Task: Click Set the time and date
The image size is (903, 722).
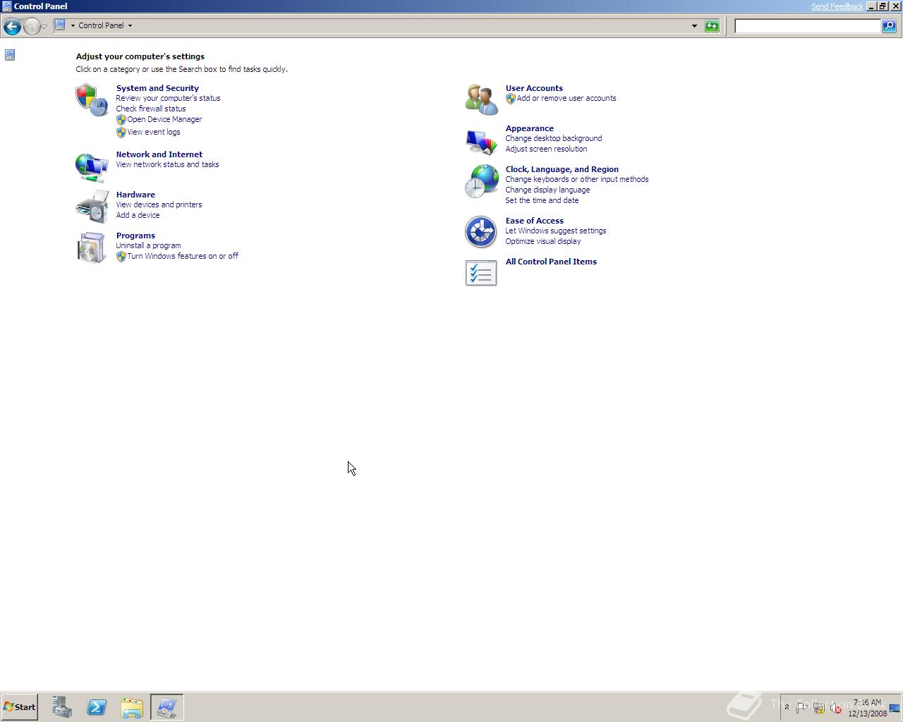Action: [542, 200]
